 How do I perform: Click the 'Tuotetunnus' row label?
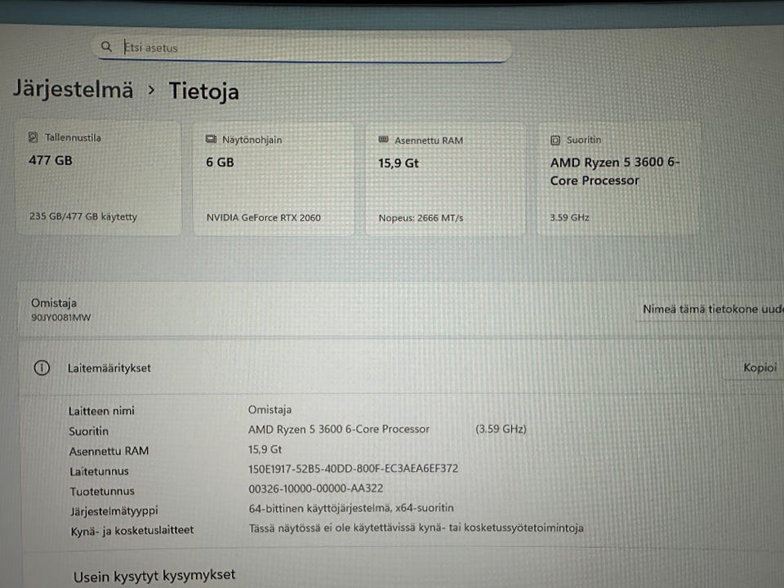[x=102, y=491]
